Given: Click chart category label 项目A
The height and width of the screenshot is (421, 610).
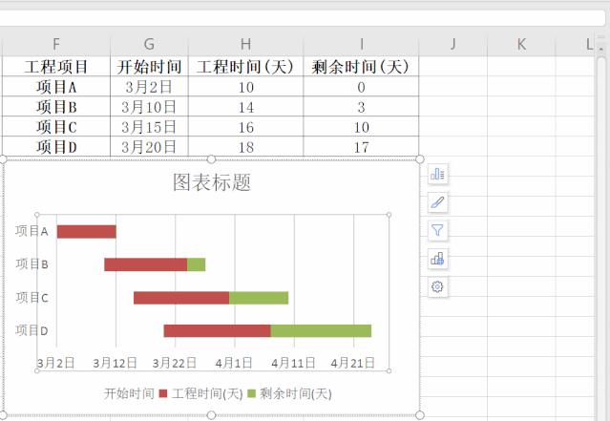Looking at the screenshot, I should (32, 231).
